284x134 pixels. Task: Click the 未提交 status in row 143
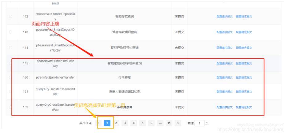click(x=180, y=32)
